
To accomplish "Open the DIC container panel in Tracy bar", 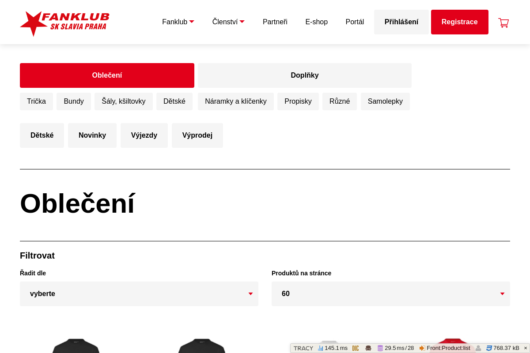I will click(x=356, y=348).
